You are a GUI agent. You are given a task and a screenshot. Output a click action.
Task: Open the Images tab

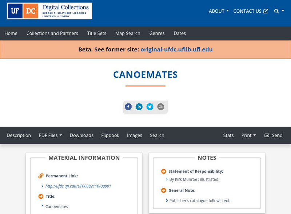tap(135, 135)
